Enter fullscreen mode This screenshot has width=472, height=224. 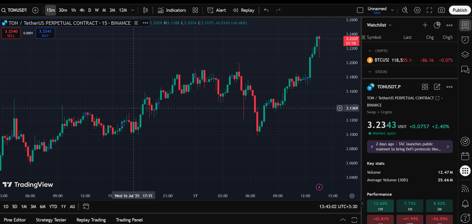point(429,10)
